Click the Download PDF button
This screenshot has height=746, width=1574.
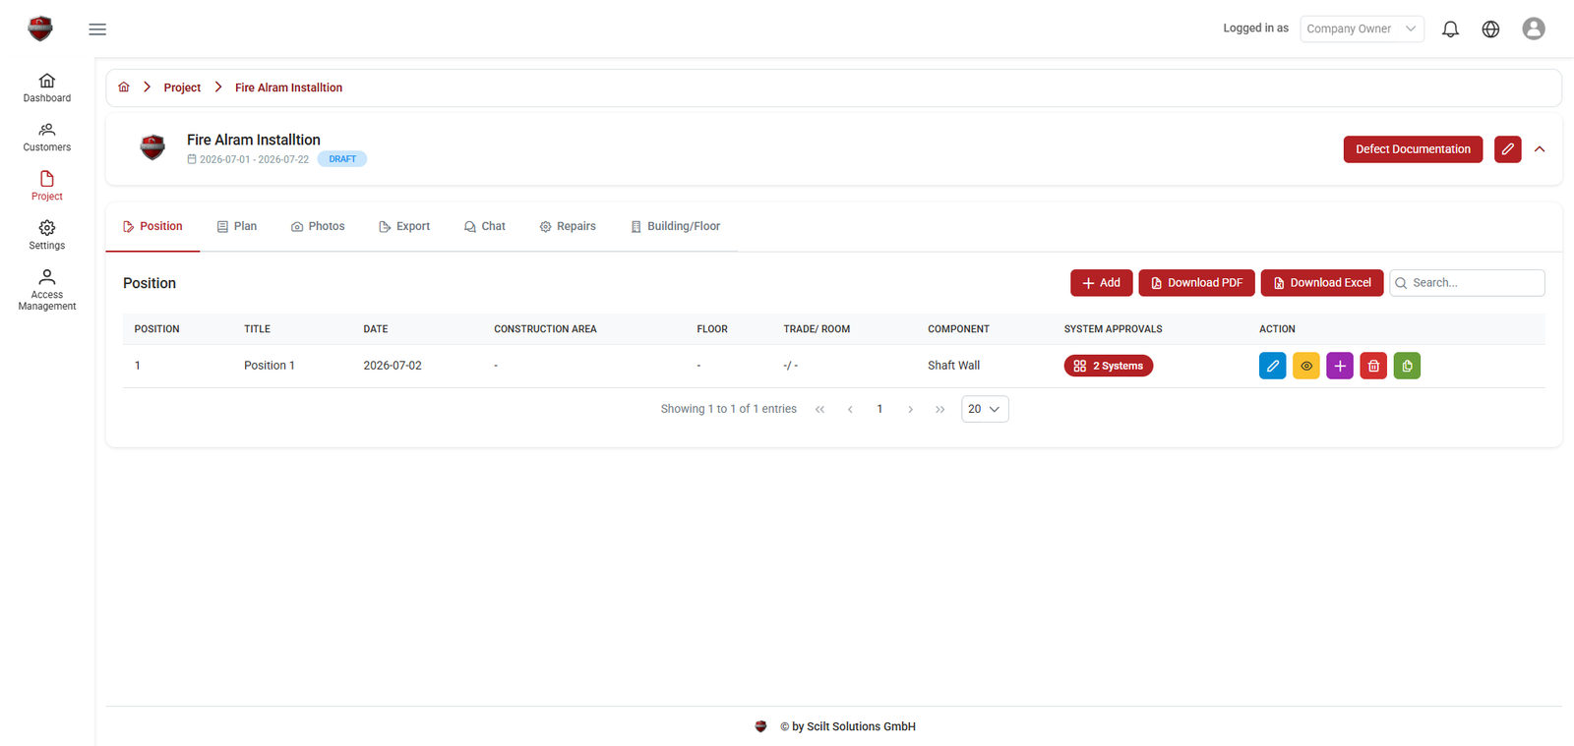point(1196,283)
